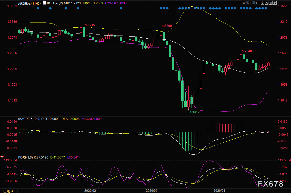Click the <日线> period selector in title
Viewport: 291px width, 193px height.
tap(36, 3)
